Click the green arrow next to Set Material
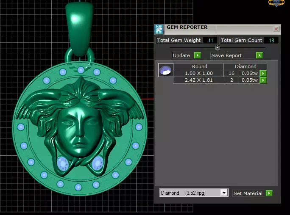Screen dimensions: 290x215 [269, 193]
